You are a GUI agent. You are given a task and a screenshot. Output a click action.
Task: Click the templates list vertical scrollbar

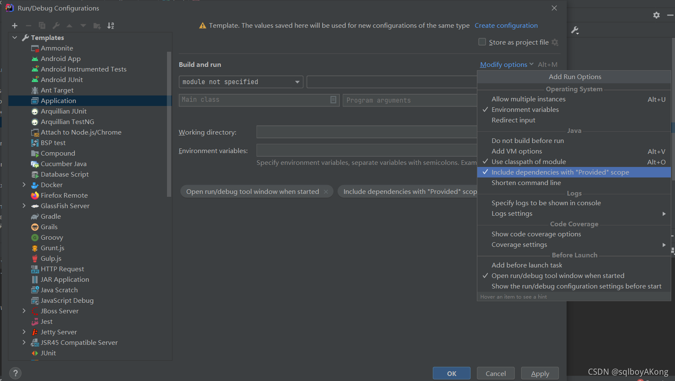[169, 124]
